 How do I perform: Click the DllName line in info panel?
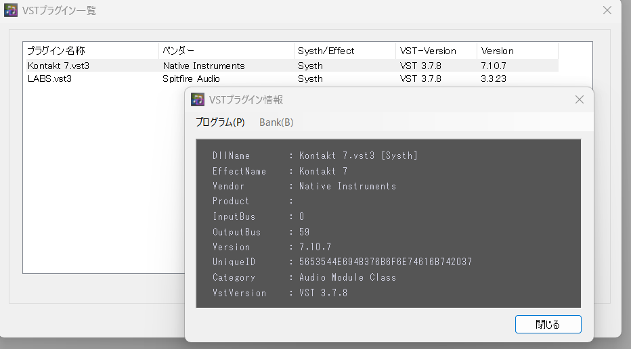pos(315,156)
